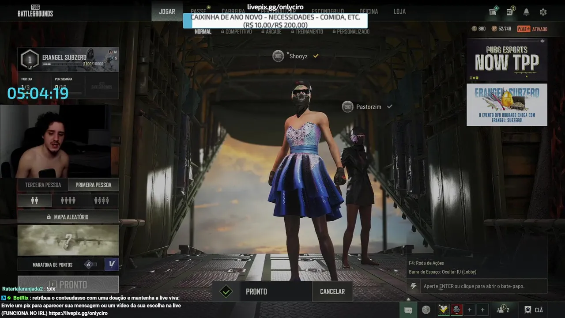Click the lightning quick-message icon
This screenshot has width=565, height=318.
[413, 286]
